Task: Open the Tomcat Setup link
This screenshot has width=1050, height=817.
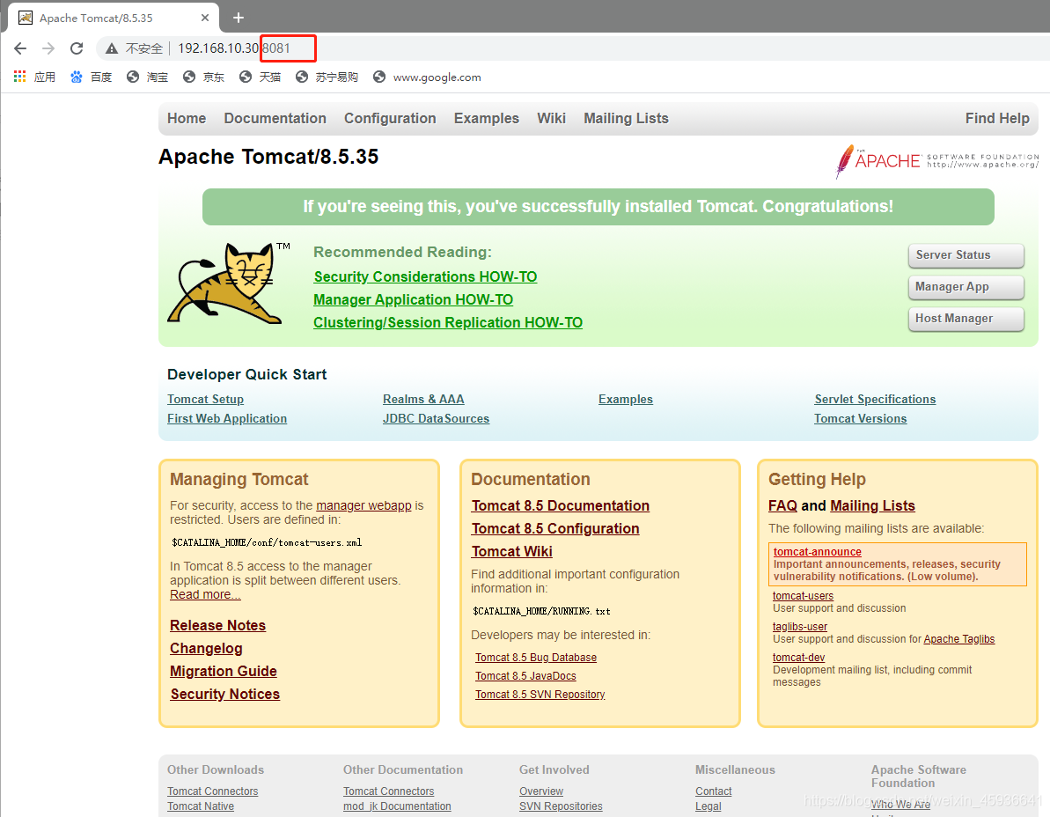Action: 206,399
